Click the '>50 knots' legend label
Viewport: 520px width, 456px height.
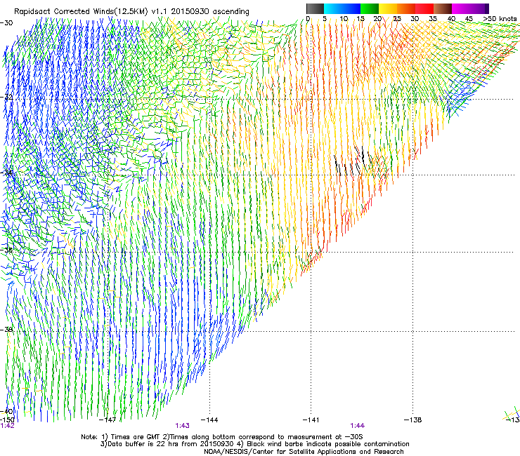coord(500,19)
